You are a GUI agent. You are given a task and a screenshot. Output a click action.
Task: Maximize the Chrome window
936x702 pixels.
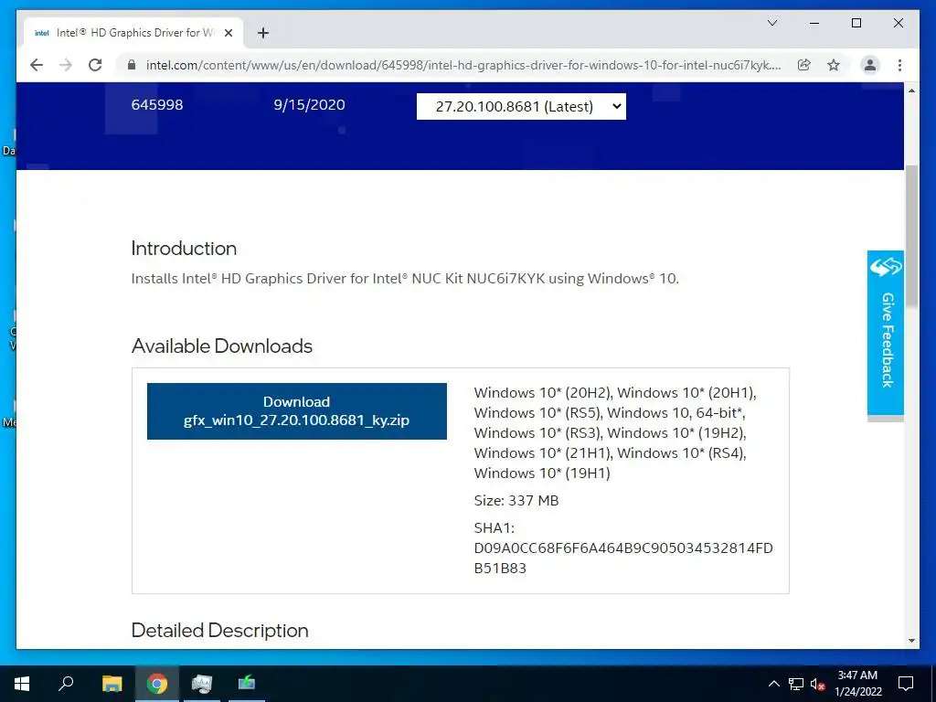pos(856,23)
